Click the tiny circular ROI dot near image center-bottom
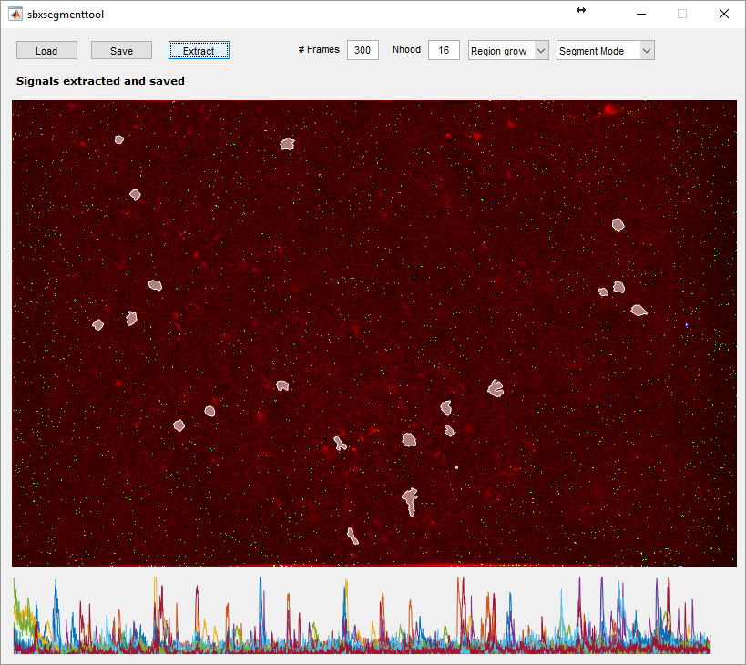The width and height of the screenshot is (746, 665). pyautogui.click(x=456, y=467)
